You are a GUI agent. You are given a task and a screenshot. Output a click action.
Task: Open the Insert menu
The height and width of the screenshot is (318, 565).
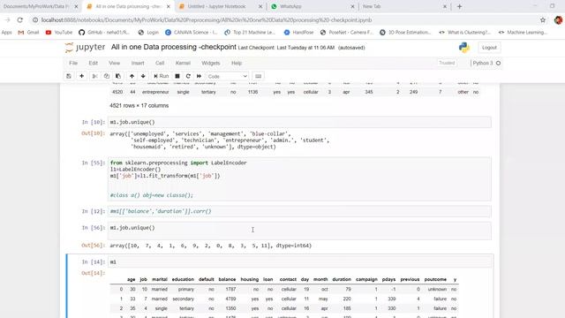138,63
